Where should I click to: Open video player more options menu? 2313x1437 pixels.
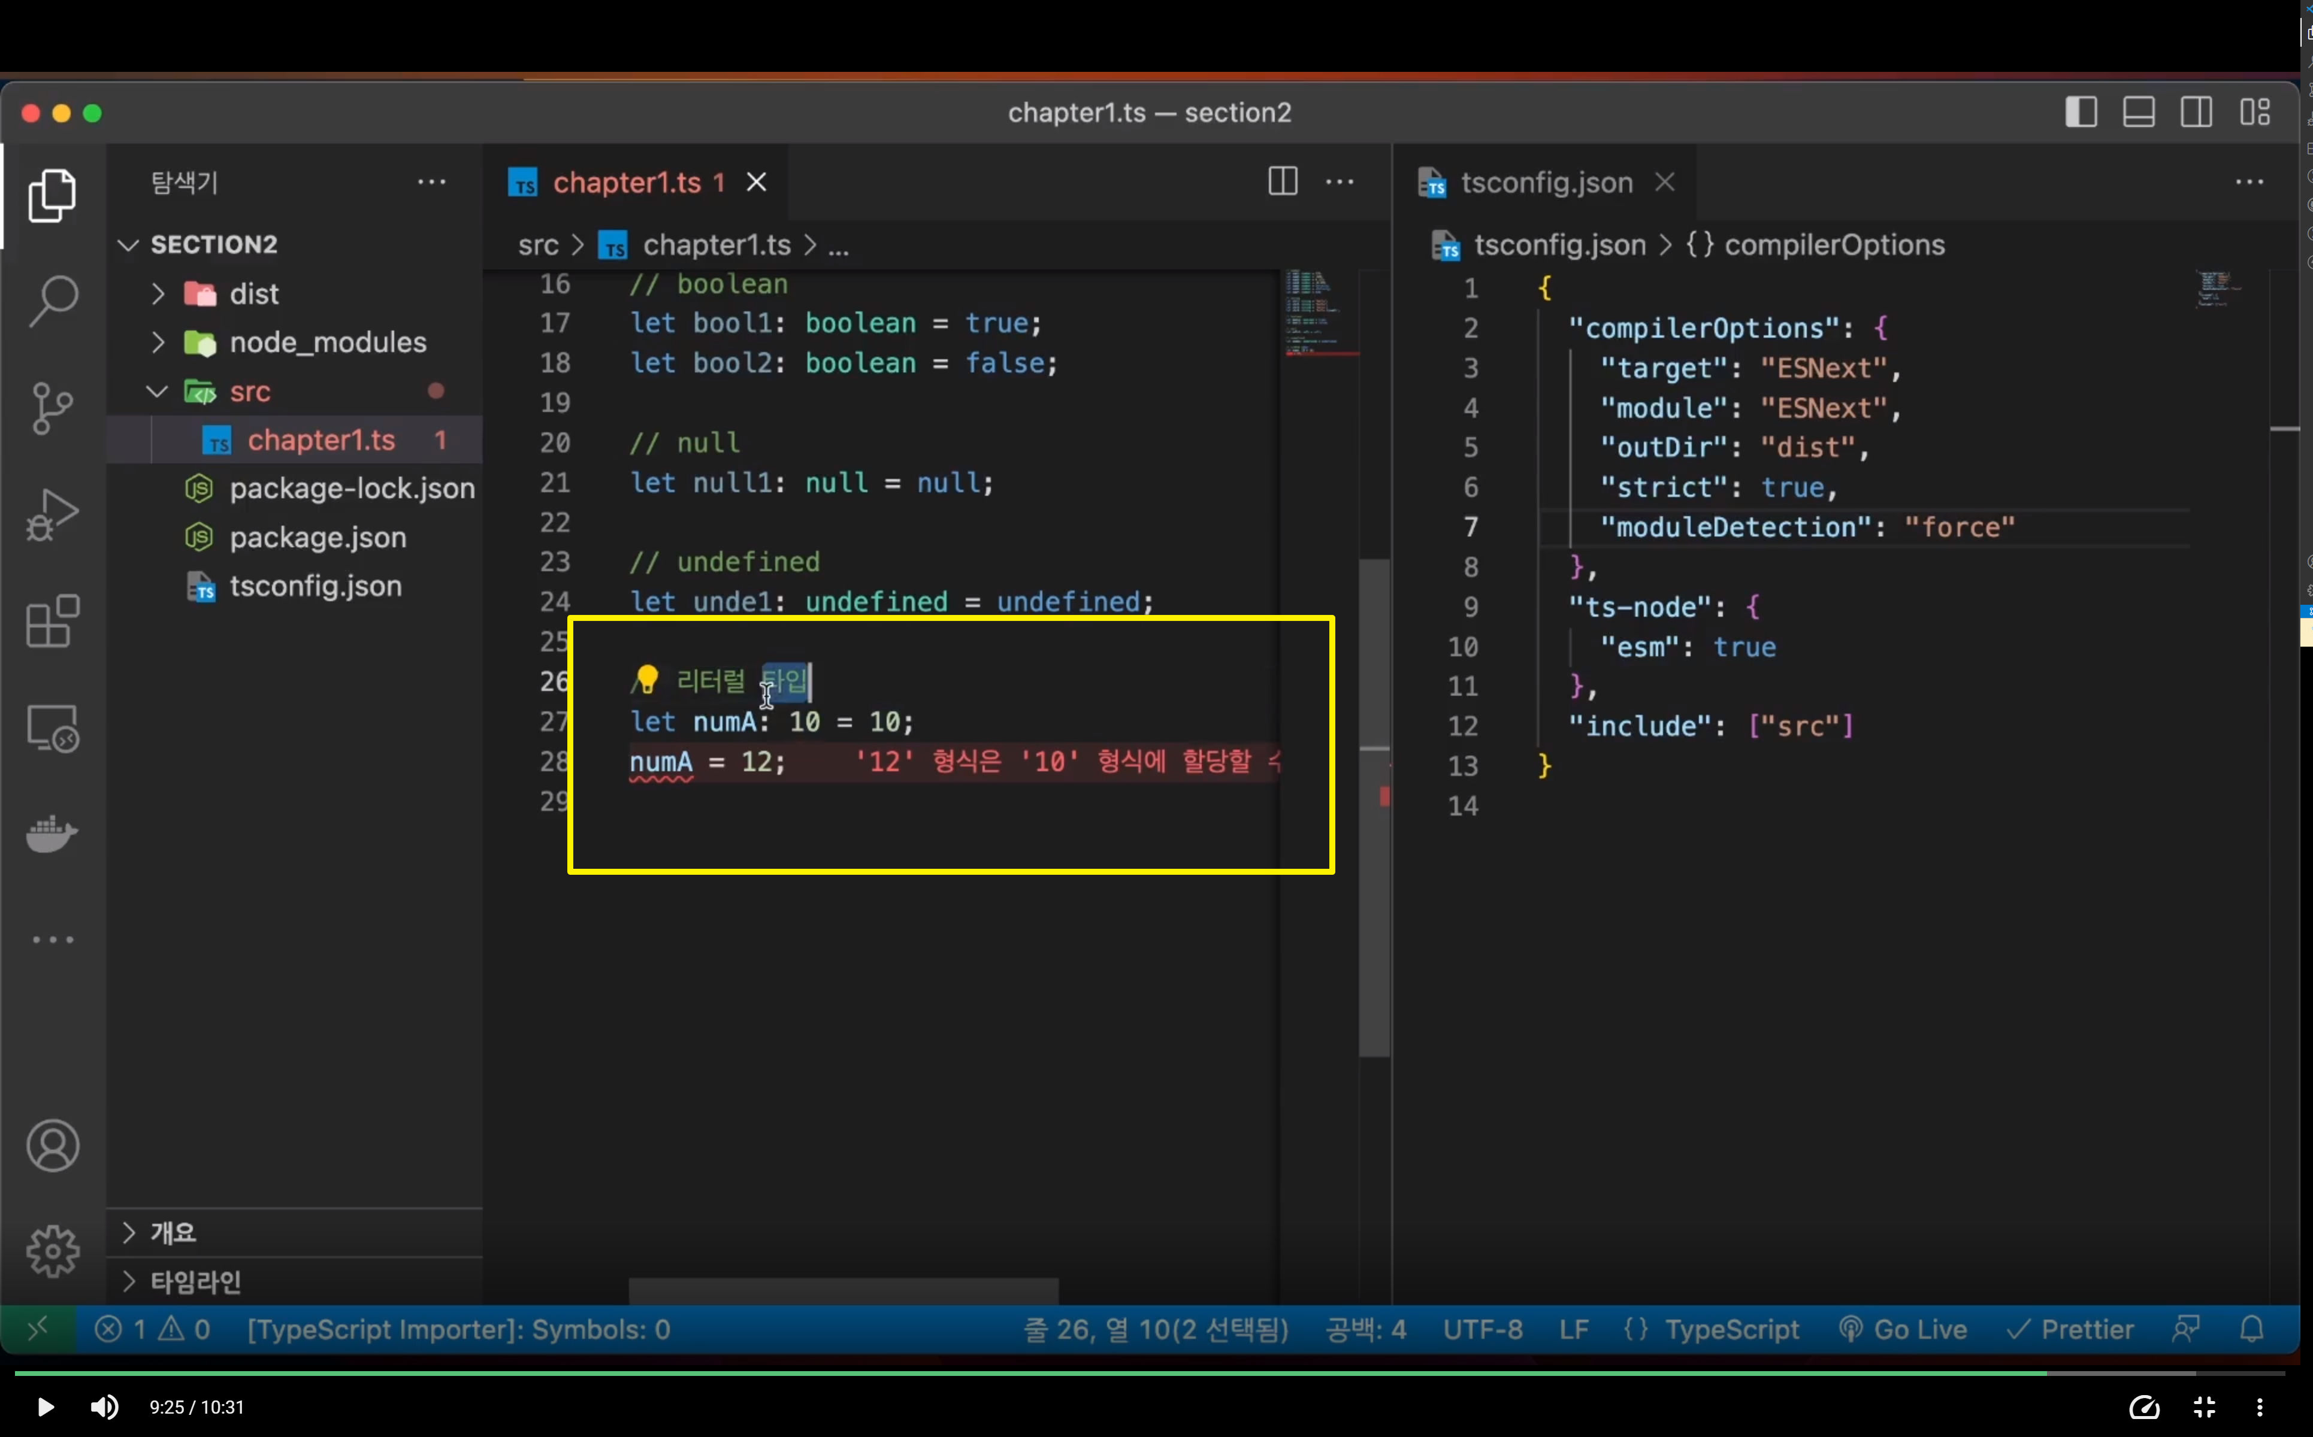tap(2259, 1406)
